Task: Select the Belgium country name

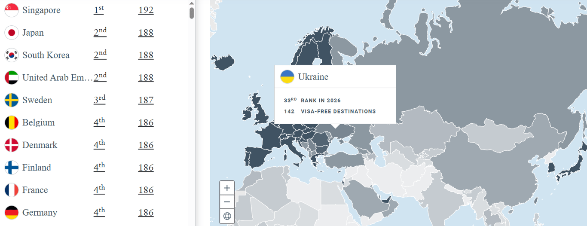Action: (x=39, y=122)
